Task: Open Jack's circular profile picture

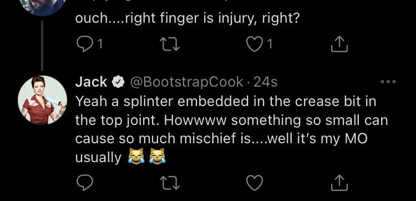Action: [43, 100]
